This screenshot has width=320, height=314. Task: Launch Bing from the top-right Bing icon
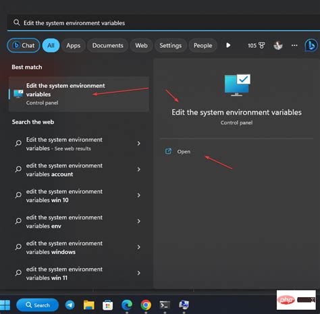tap(311, 45)
